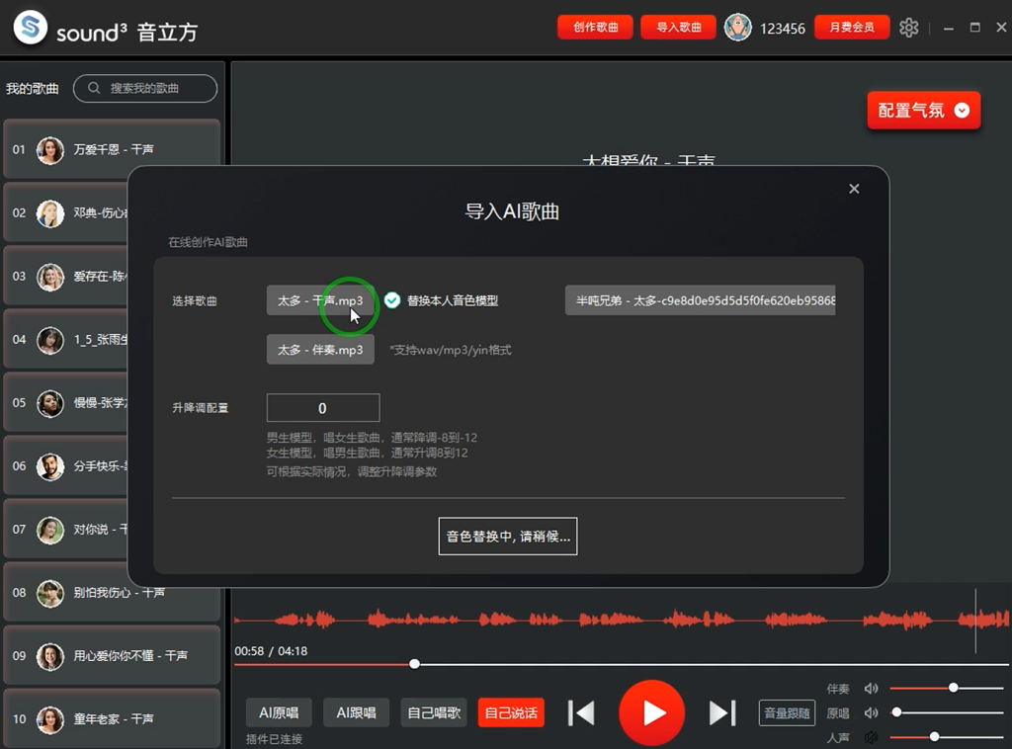Select the 创作歌曲 menu item
Screen dimensions: 1012x749
(594, 28)
